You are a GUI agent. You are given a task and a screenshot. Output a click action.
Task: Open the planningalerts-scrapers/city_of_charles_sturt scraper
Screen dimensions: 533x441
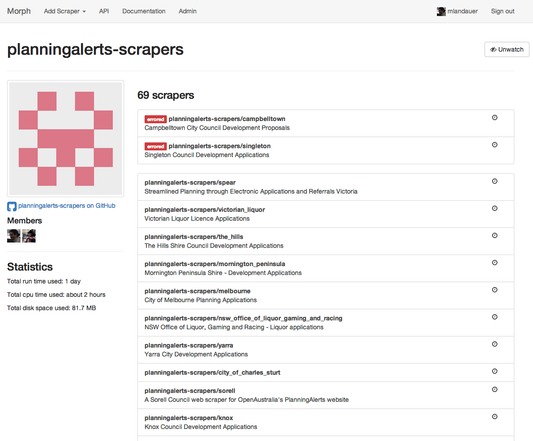click(x=213, y=372)
